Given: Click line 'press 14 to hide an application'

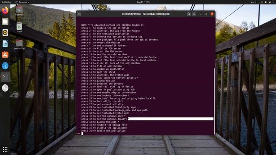Looking at the screenshot, I should click(x=101, y=66).
